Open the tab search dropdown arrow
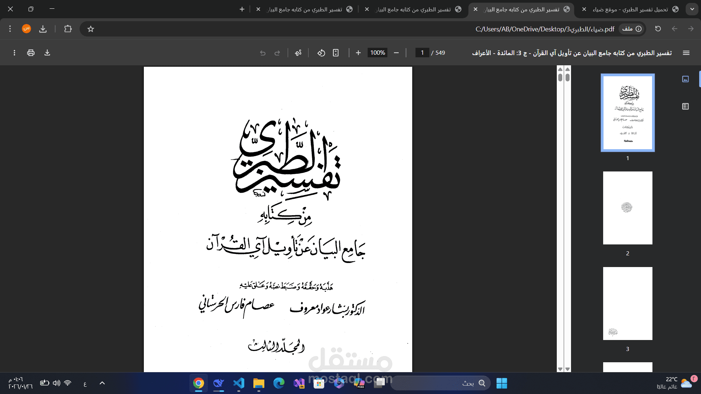 click(x=692, y=9)
